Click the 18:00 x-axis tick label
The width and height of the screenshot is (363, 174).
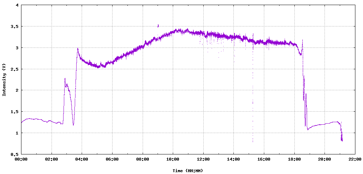point(294,159)
